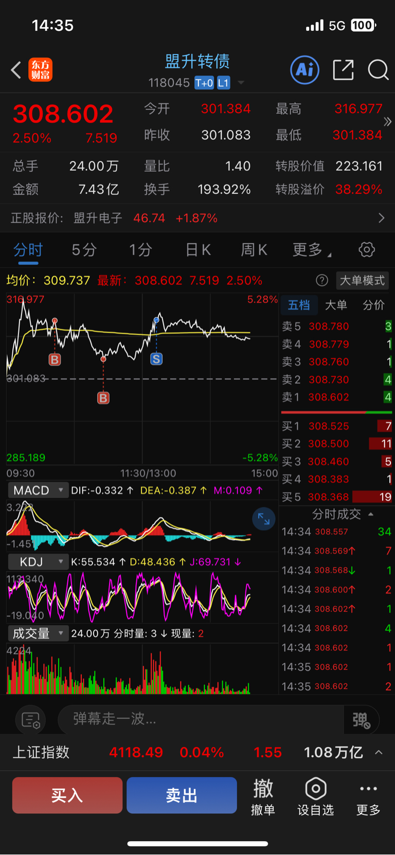The image size is (395, 855).
Task: Tap 撤单 cancel order button
Action: [263, 796]
